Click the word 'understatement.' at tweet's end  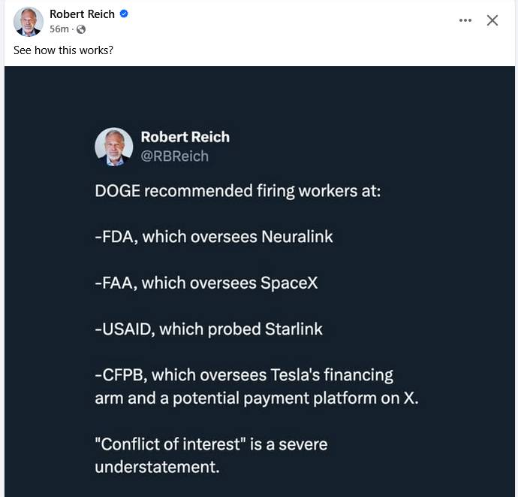tap(157, 467)
